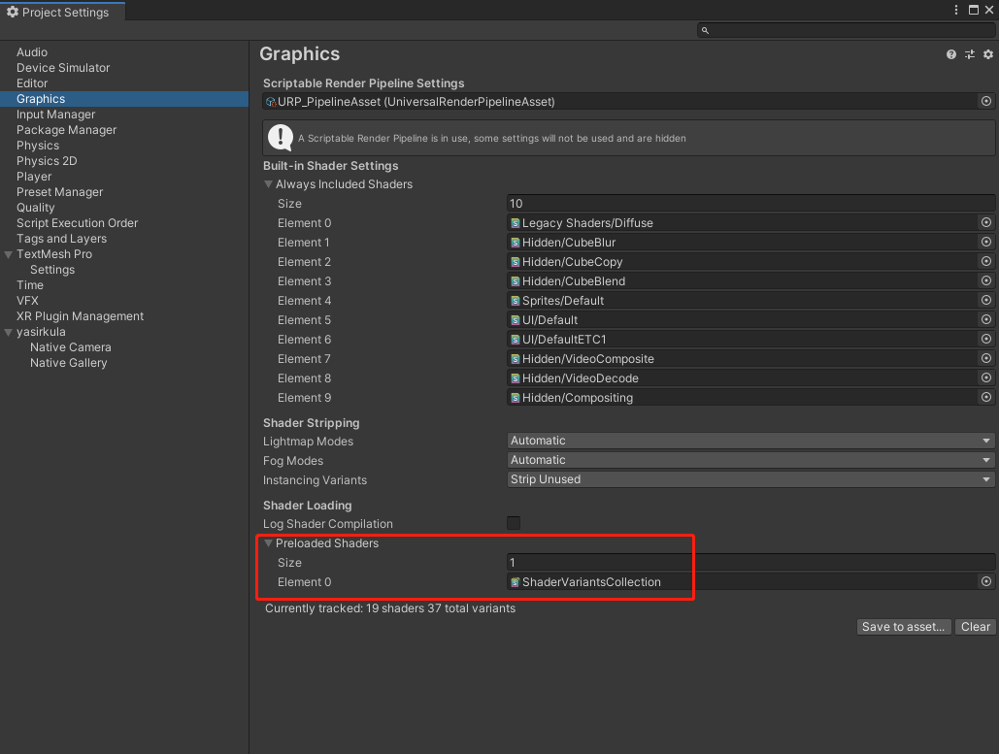Click shader icon beside Legacy Shaders/Diffuse
This screenshot has height=754, width=999.
coord(516,223)
